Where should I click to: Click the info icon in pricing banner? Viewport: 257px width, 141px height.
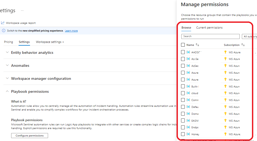tap(4, 30)
